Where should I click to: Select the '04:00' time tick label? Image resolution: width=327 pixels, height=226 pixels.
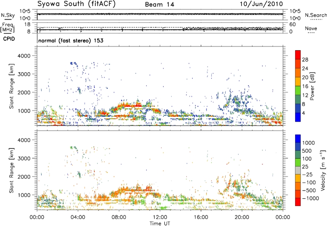(x=78, y=217)
